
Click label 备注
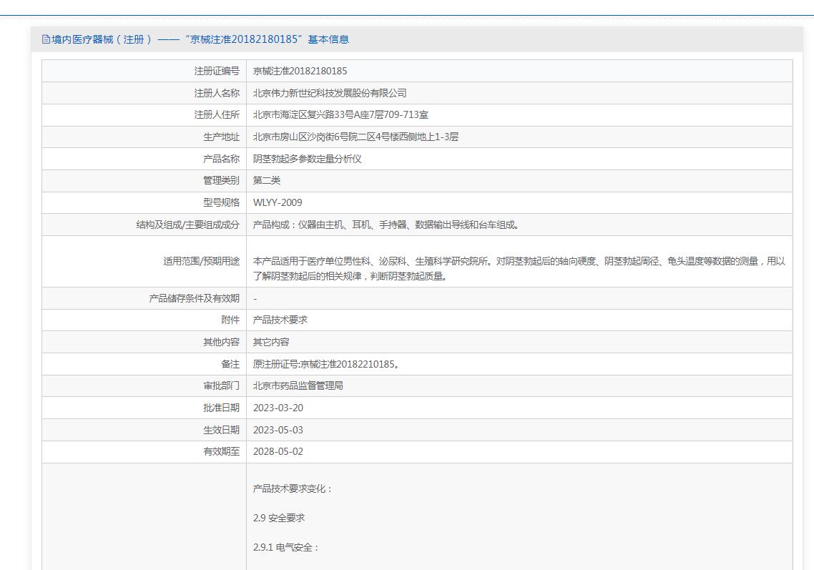tap(230, 365)
